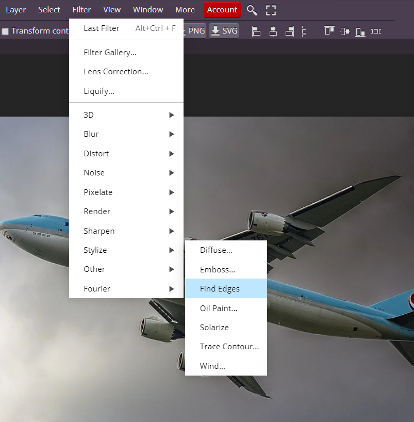Image resolution: width=414 pixels, height=422 pixels.
Task: Choose the Diffuse filter
Action: pos(226,250)
